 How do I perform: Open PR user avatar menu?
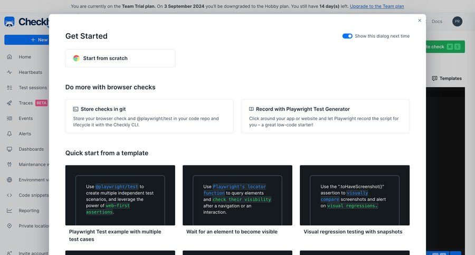coord(457,22)
